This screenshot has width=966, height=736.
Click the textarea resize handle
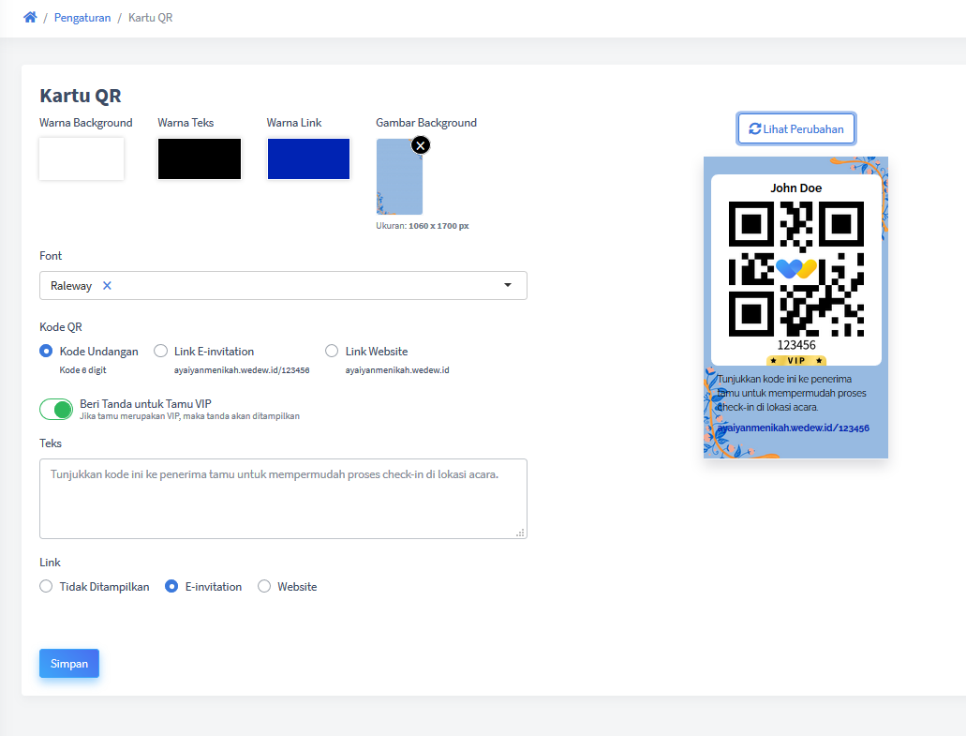pyautogui.click(x=521, y=533)
